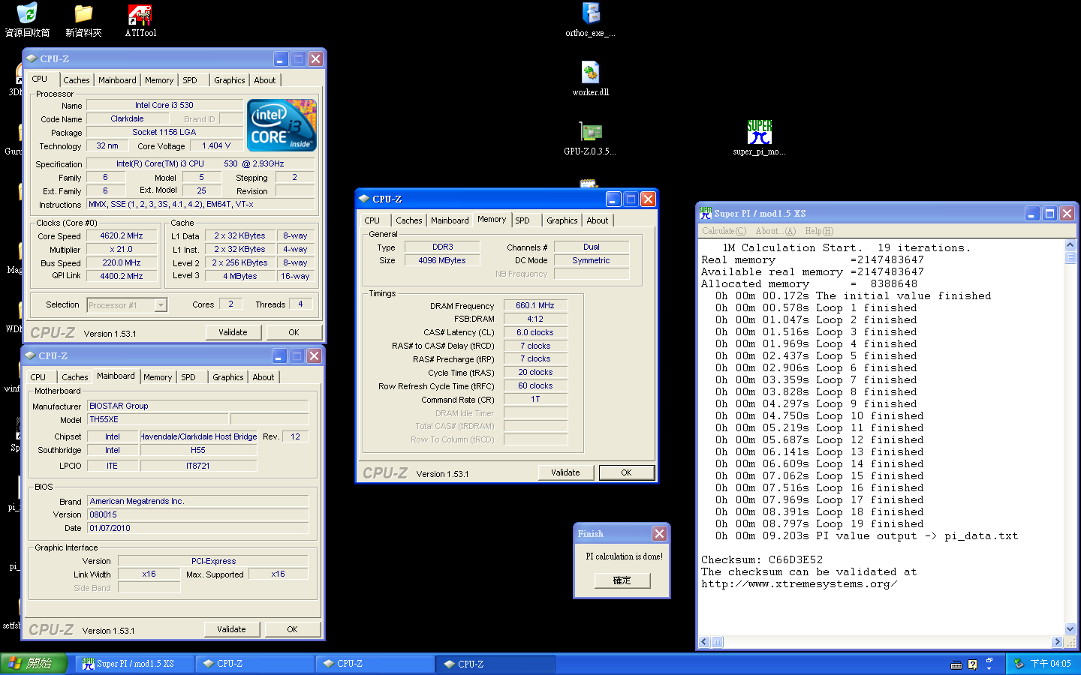Screen dimensions: 1081x675
Task: Click Super PI taskbar button
Action: (134, 664)
